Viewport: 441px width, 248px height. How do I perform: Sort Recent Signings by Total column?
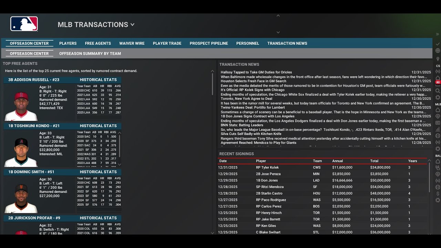tap(374, 161)
